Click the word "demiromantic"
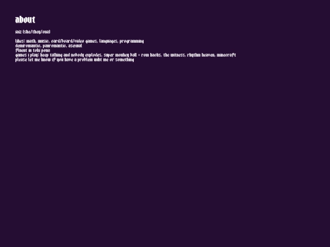The height and width of the screenshot is (247, 330). [x=28, y=46]
